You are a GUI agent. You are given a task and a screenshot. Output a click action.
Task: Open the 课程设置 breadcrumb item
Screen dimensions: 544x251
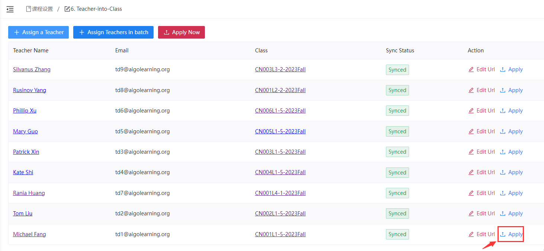(39, 9)
